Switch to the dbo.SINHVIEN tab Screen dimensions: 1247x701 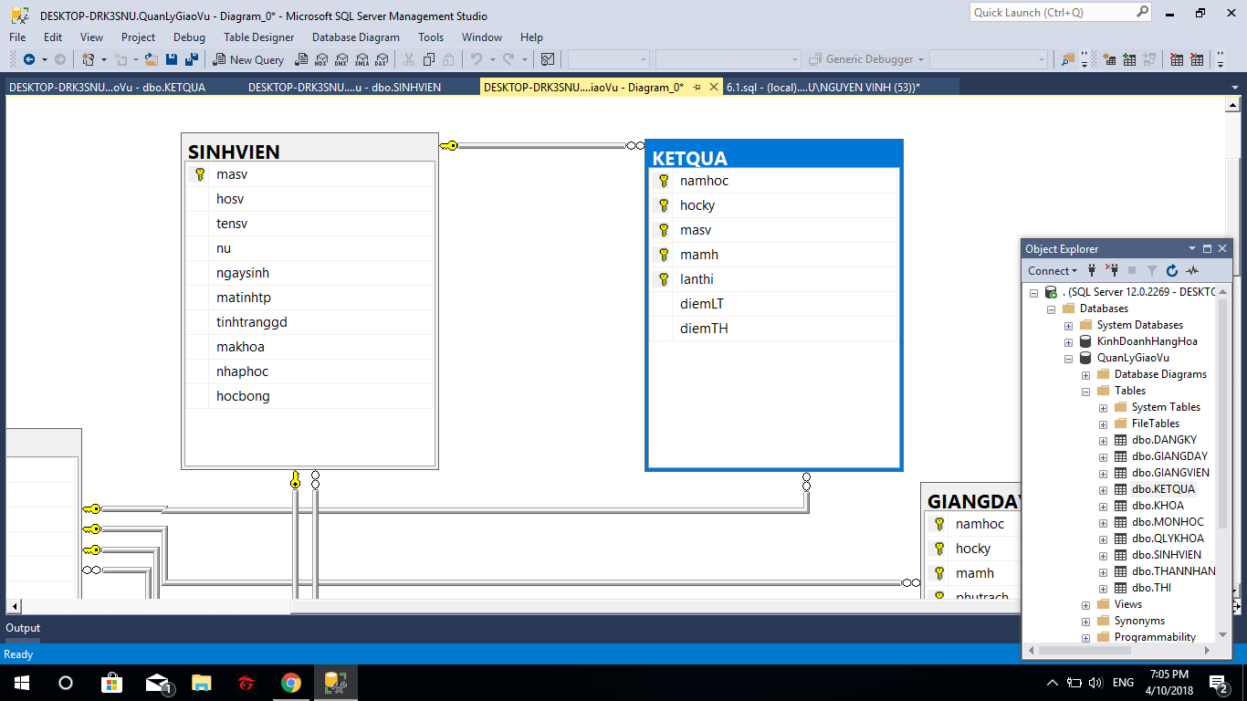[344, 88]
